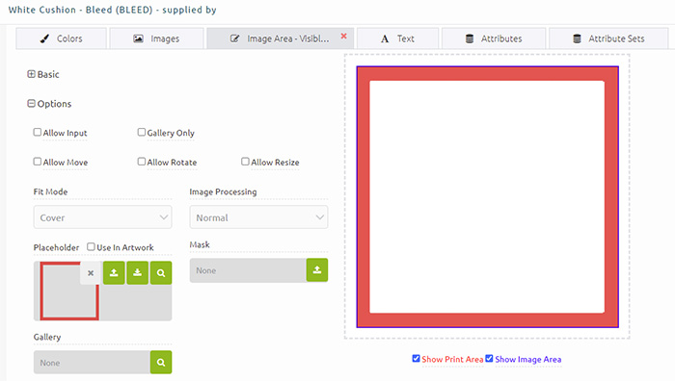Click the paintbrush icon on Colors tab

point(44,38)
